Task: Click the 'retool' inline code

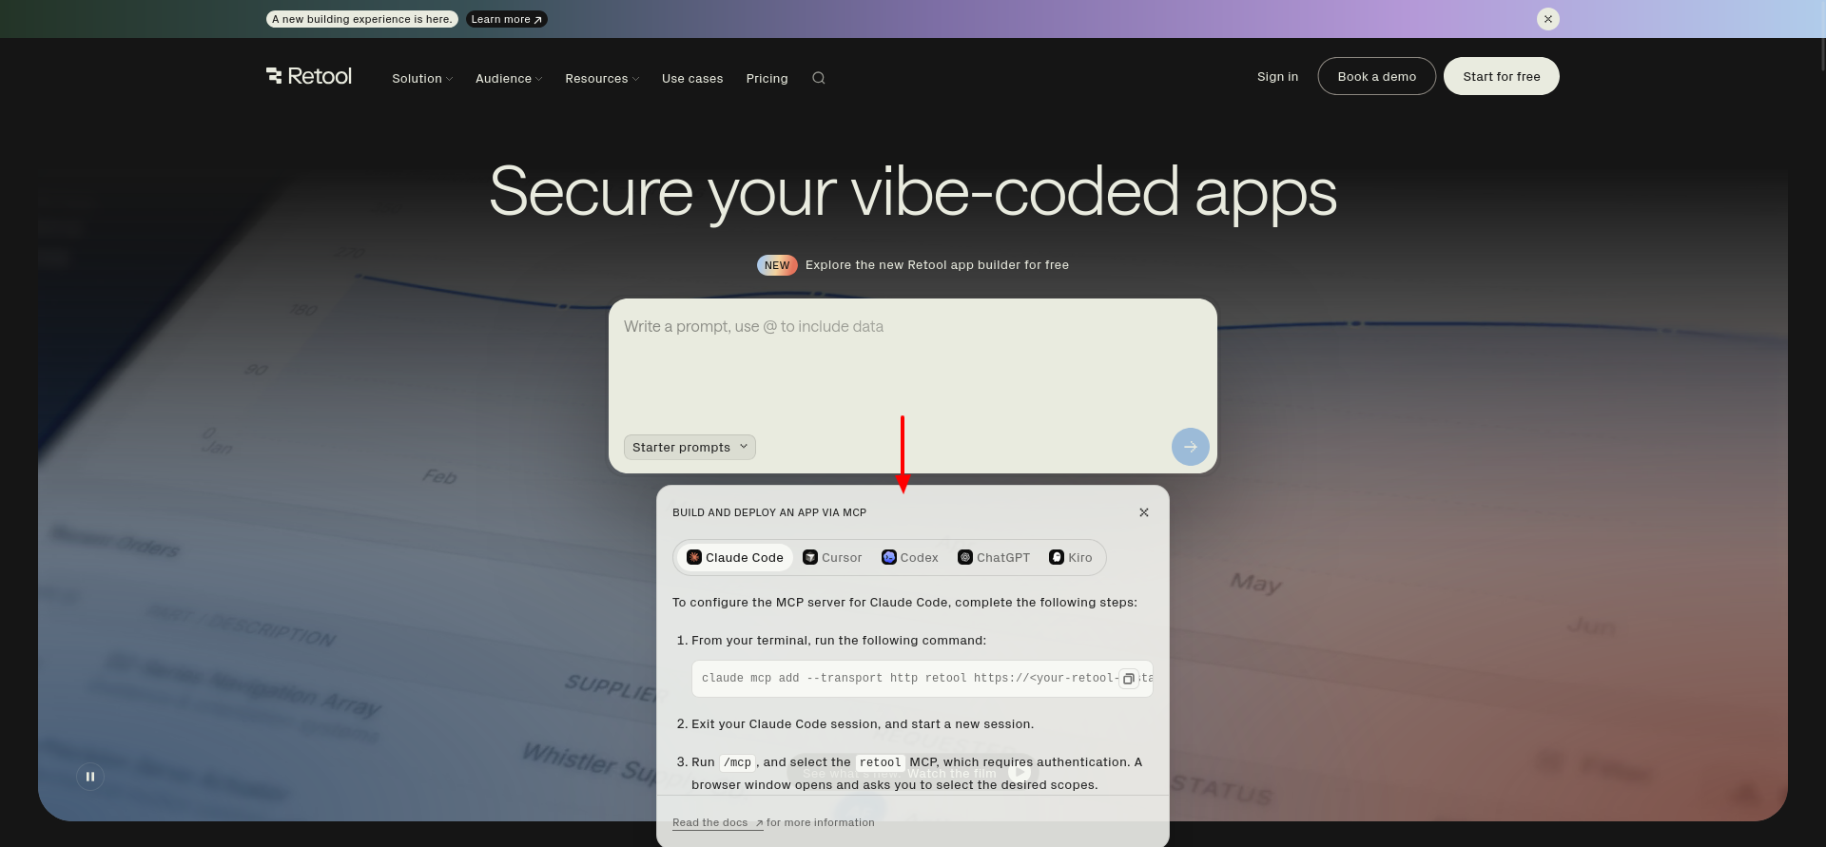Action: click(x=880, y=762)
